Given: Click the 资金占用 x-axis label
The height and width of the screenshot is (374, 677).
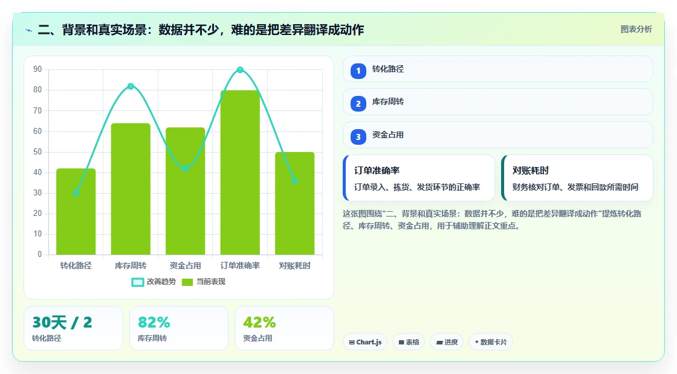Looking at the screenshot, I should 185,266.
